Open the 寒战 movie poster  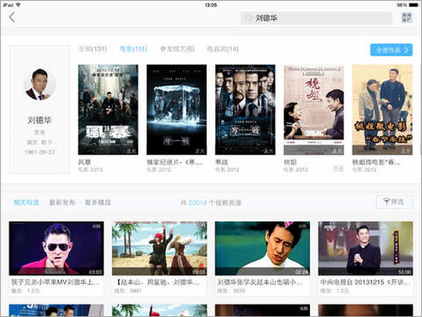coord(245,110)
